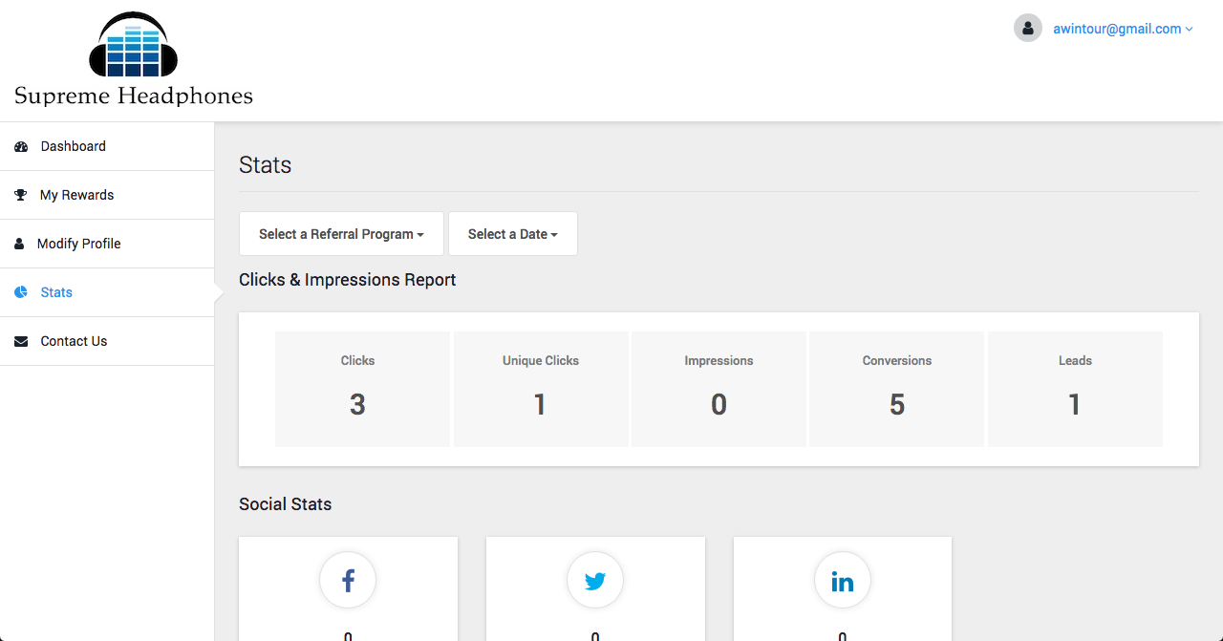Screen dimensions: 1223x641
Task: Go to the Dashboard menu item
Action: 74,146
